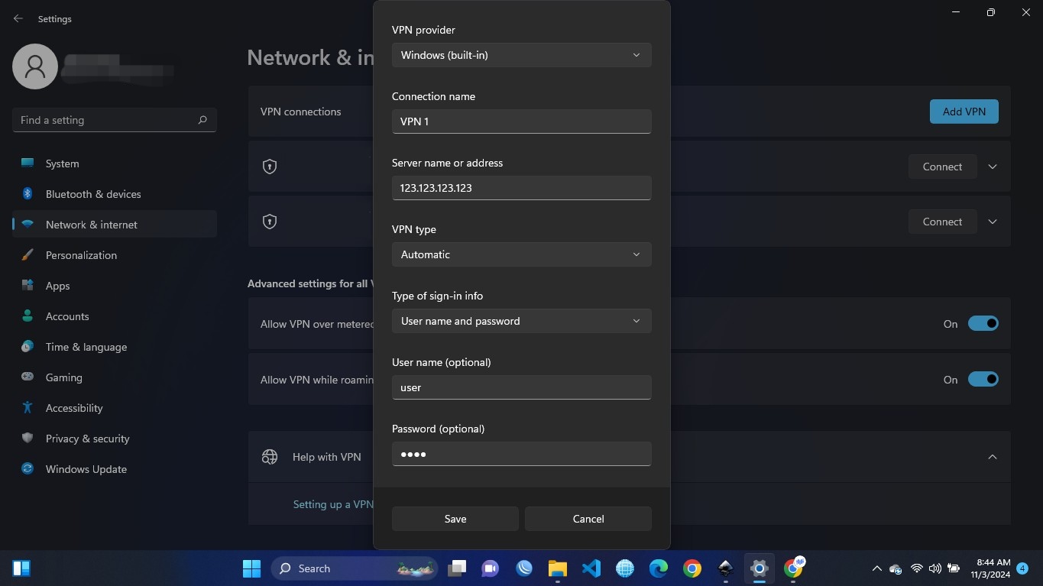Turn off Allow VPN over metered networks
Screen dimensions: 1043x586
click(x=983, y=324)
